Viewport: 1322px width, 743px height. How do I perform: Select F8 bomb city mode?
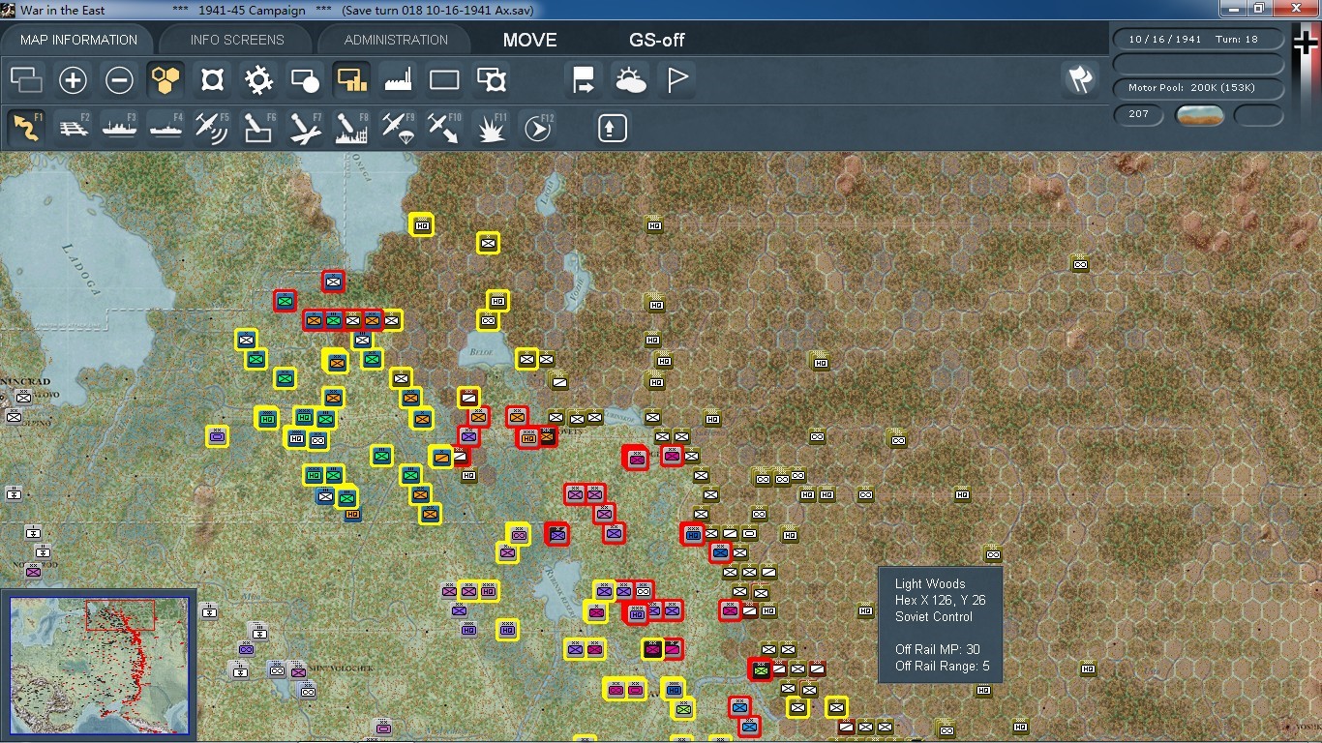[351, 127]
